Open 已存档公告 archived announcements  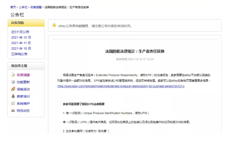pos(19,54)
